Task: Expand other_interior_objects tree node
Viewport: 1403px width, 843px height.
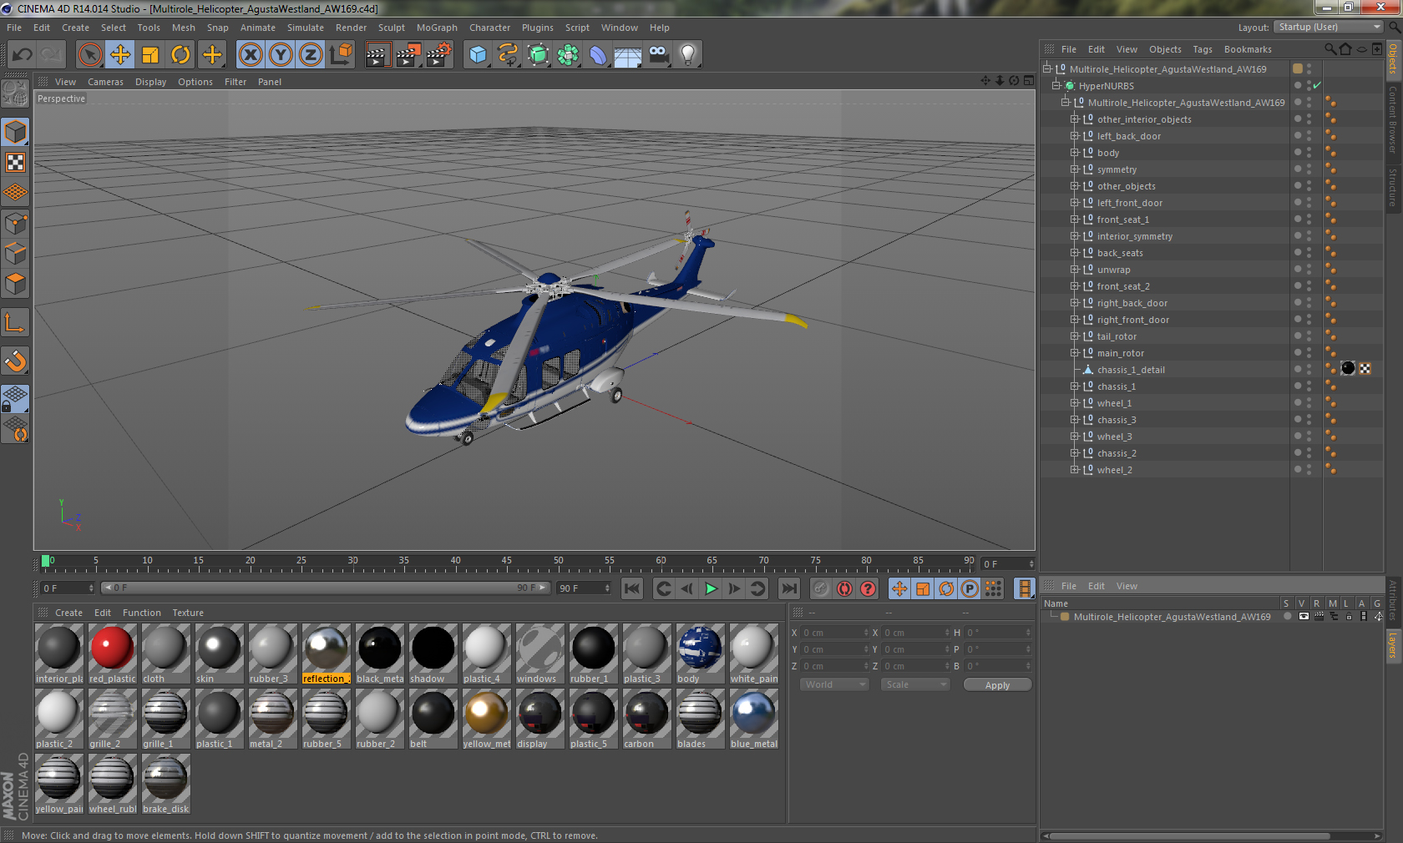Action: (x=1075, y=119)
